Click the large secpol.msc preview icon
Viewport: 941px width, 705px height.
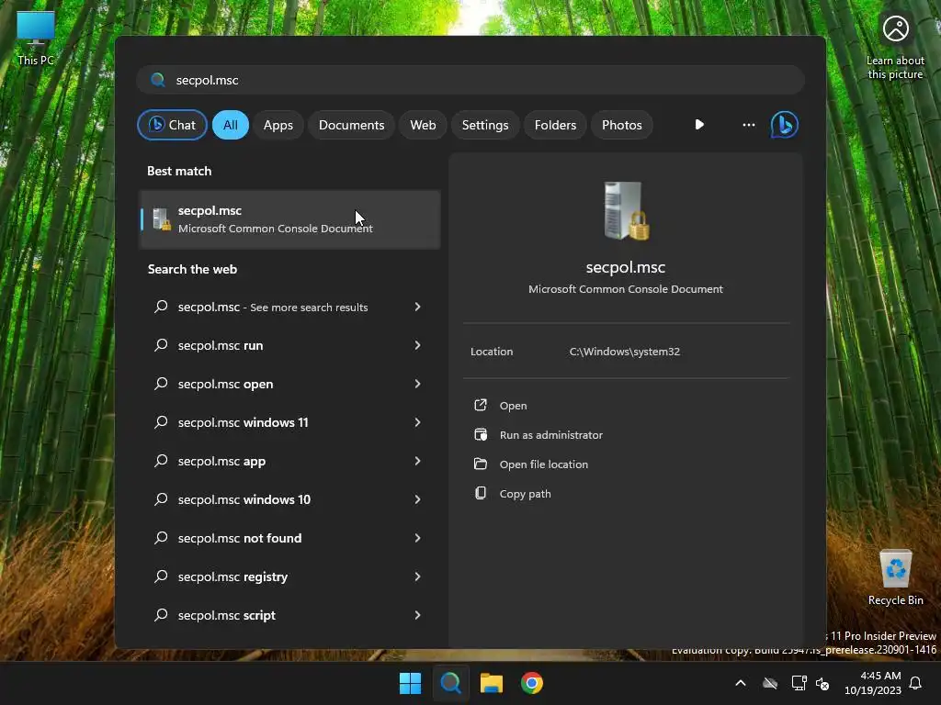click(626, 210)
